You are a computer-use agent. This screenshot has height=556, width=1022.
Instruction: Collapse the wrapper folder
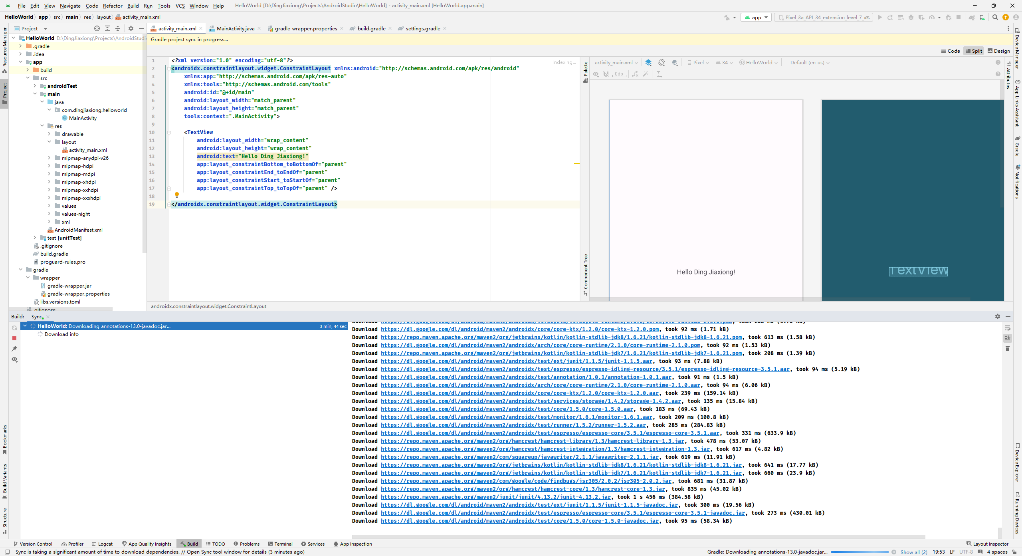(28, 278)
